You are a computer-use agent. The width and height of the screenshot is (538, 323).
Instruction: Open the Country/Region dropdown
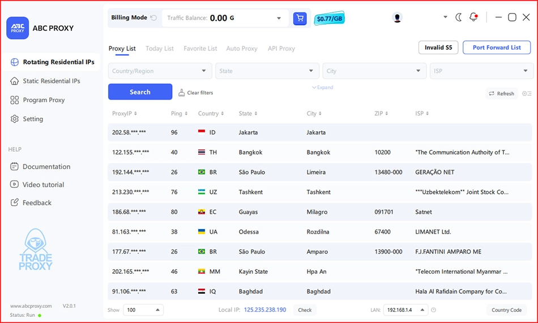coord(160,71)
